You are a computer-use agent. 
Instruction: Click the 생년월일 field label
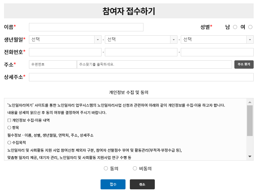(15, 40)
